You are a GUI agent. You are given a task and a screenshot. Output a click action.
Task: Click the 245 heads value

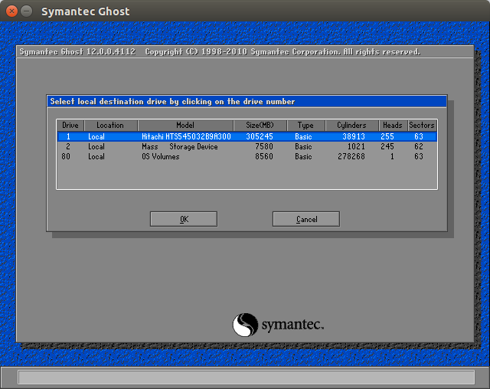pyautogui.click(x=387, y=146)
